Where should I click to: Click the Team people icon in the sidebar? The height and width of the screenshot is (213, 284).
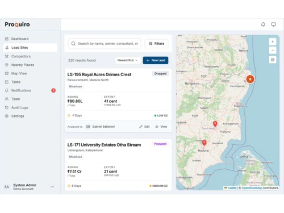pyautogui.click(x=7, y=99)
